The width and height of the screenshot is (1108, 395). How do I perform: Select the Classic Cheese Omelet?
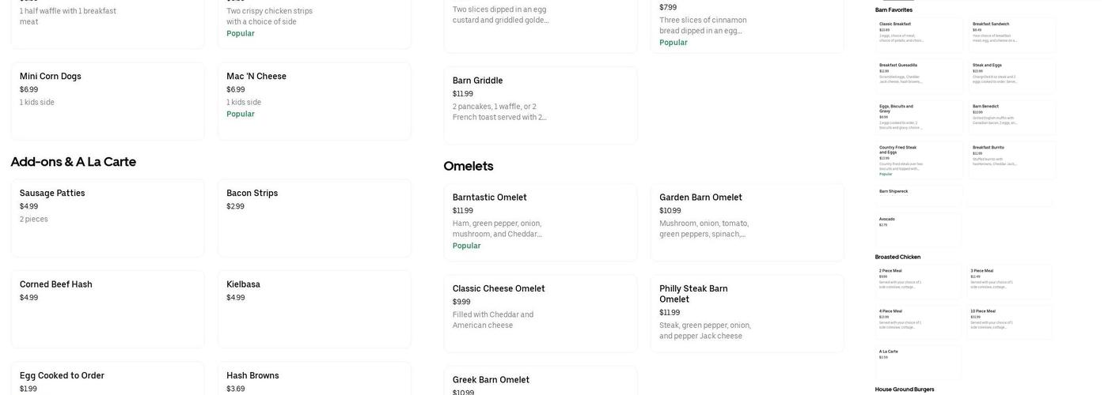[x=540, y=313]
